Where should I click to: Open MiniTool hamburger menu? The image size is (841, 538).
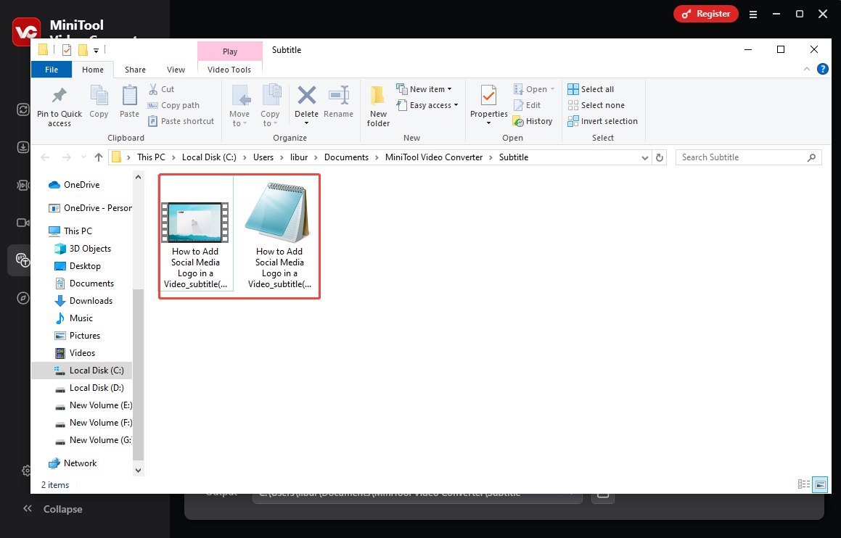coord(753,15)
